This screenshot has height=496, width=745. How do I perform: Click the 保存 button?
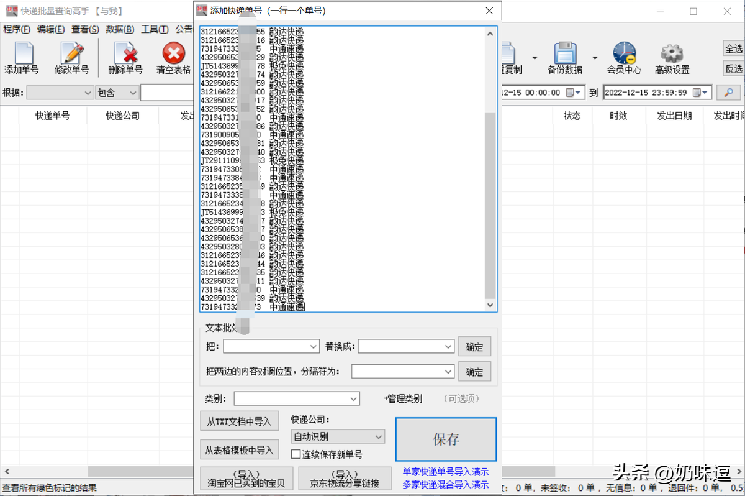(446, 439)
